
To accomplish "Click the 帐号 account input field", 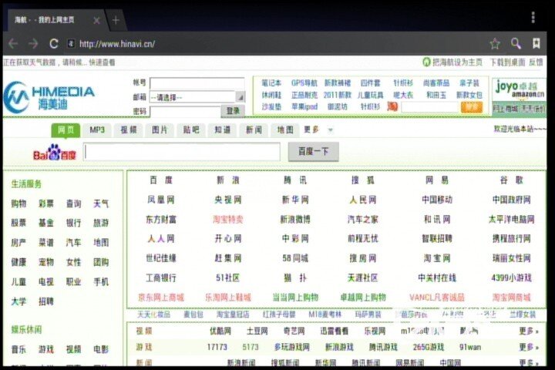I will (x=197, y=83).
